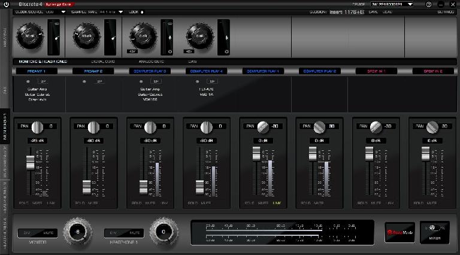
Task: Click input type icon of first preamp
Action: (x=57, y=38)
